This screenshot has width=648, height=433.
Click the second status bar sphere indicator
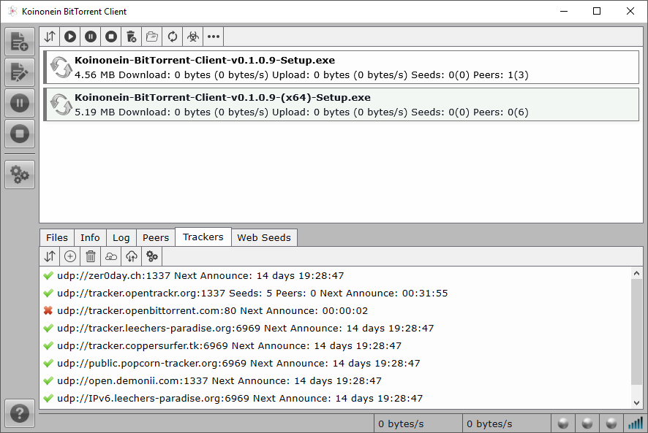[587, 424]
